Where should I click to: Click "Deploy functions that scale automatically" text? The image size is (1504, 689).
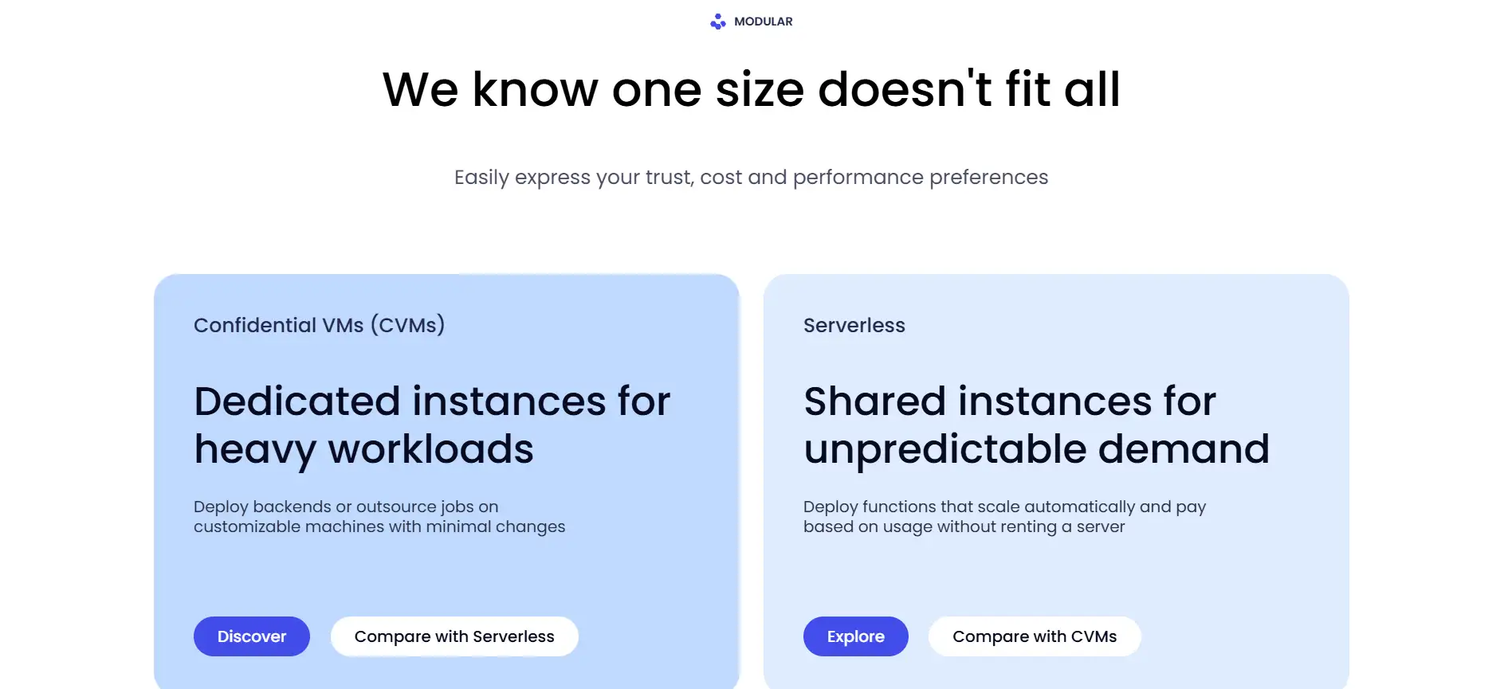point(1004,507)
